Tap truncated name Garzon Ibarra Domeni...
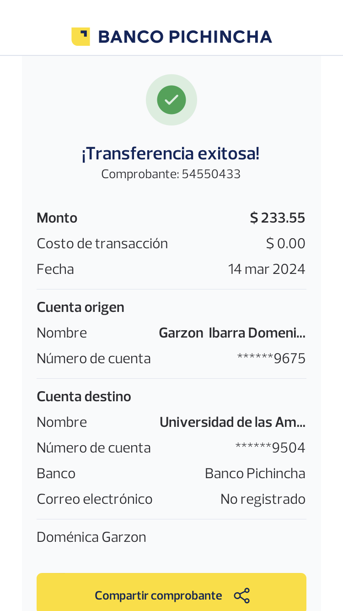Image resolution: width=343 pixels, height=611 pixels. (232, 333)
